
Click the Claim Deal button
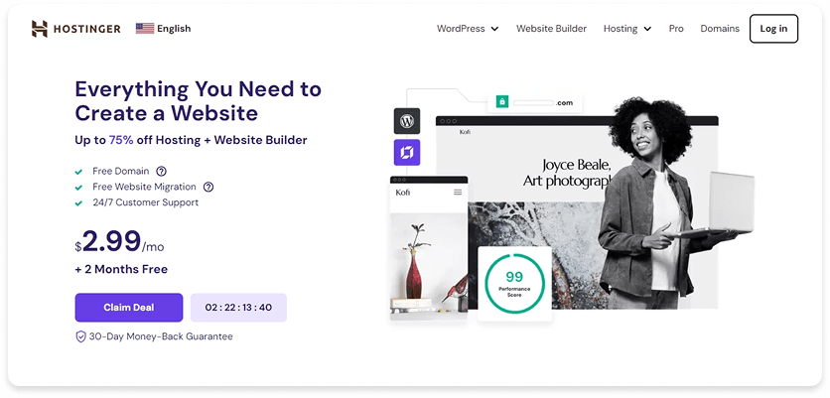[x=129, y=308]
